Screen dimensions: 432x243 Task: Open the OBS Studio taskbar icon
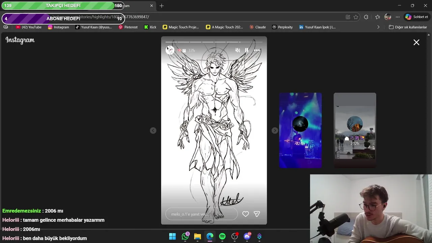tap(235, 236)
